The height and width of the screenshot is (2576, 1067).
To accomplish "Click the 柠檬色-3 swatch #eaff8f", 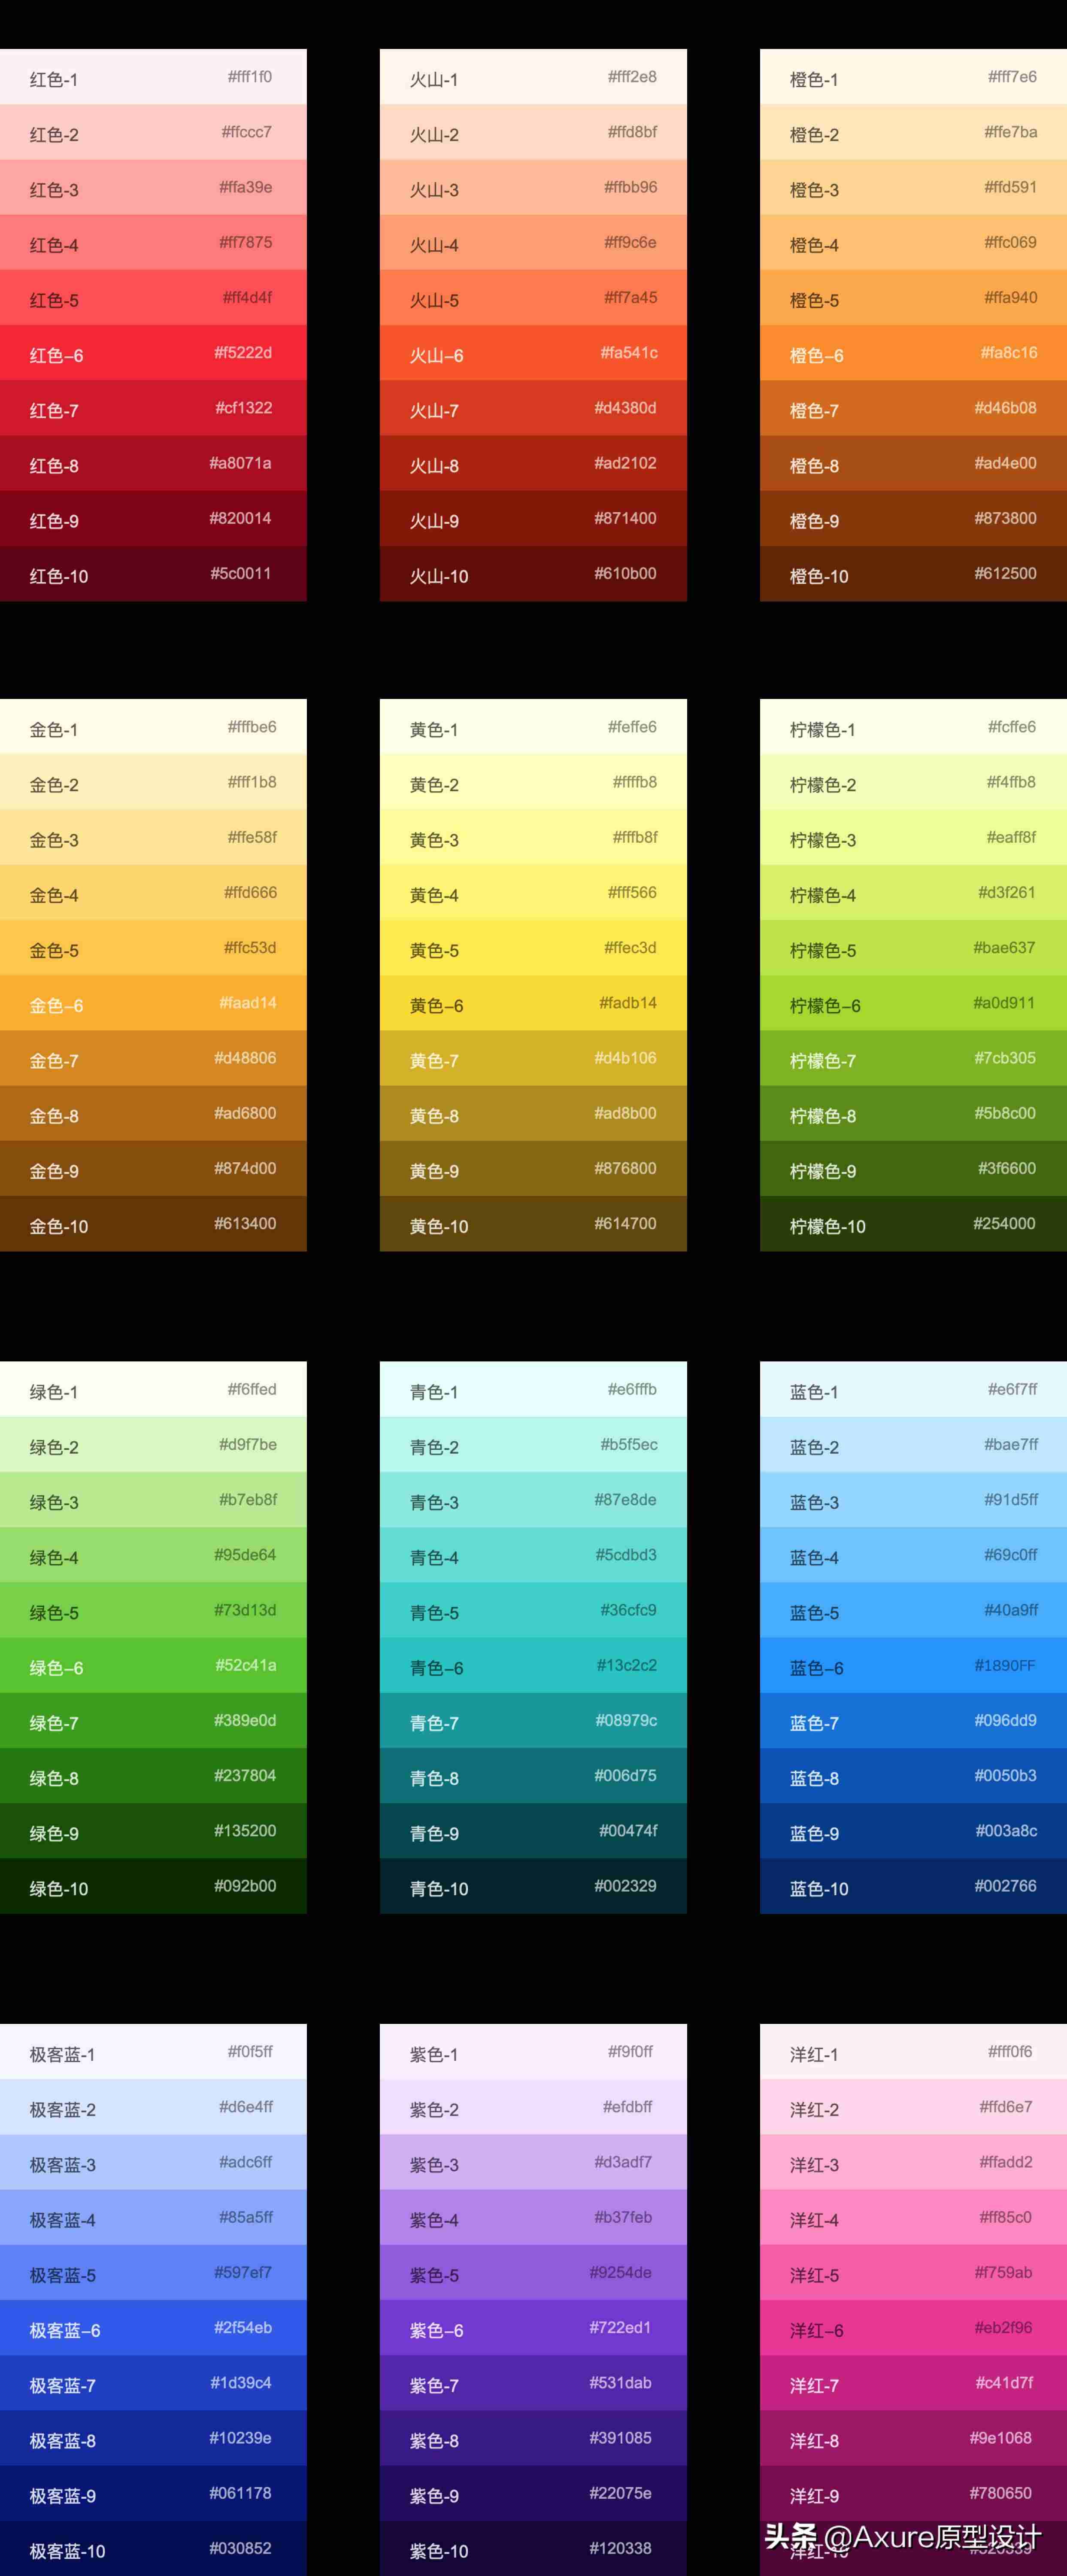I will (x=913, y=838).
